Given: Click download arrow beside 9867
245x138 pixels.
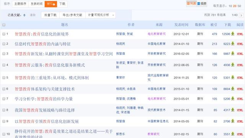Looking at the screenshot, I should [x=233, y=54].
